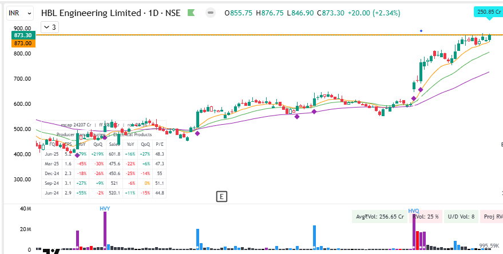Screen dimensions: 503x254
Task: Click the 51.1 P/E value
Action: pyautogui.click(x=160, y=184)
